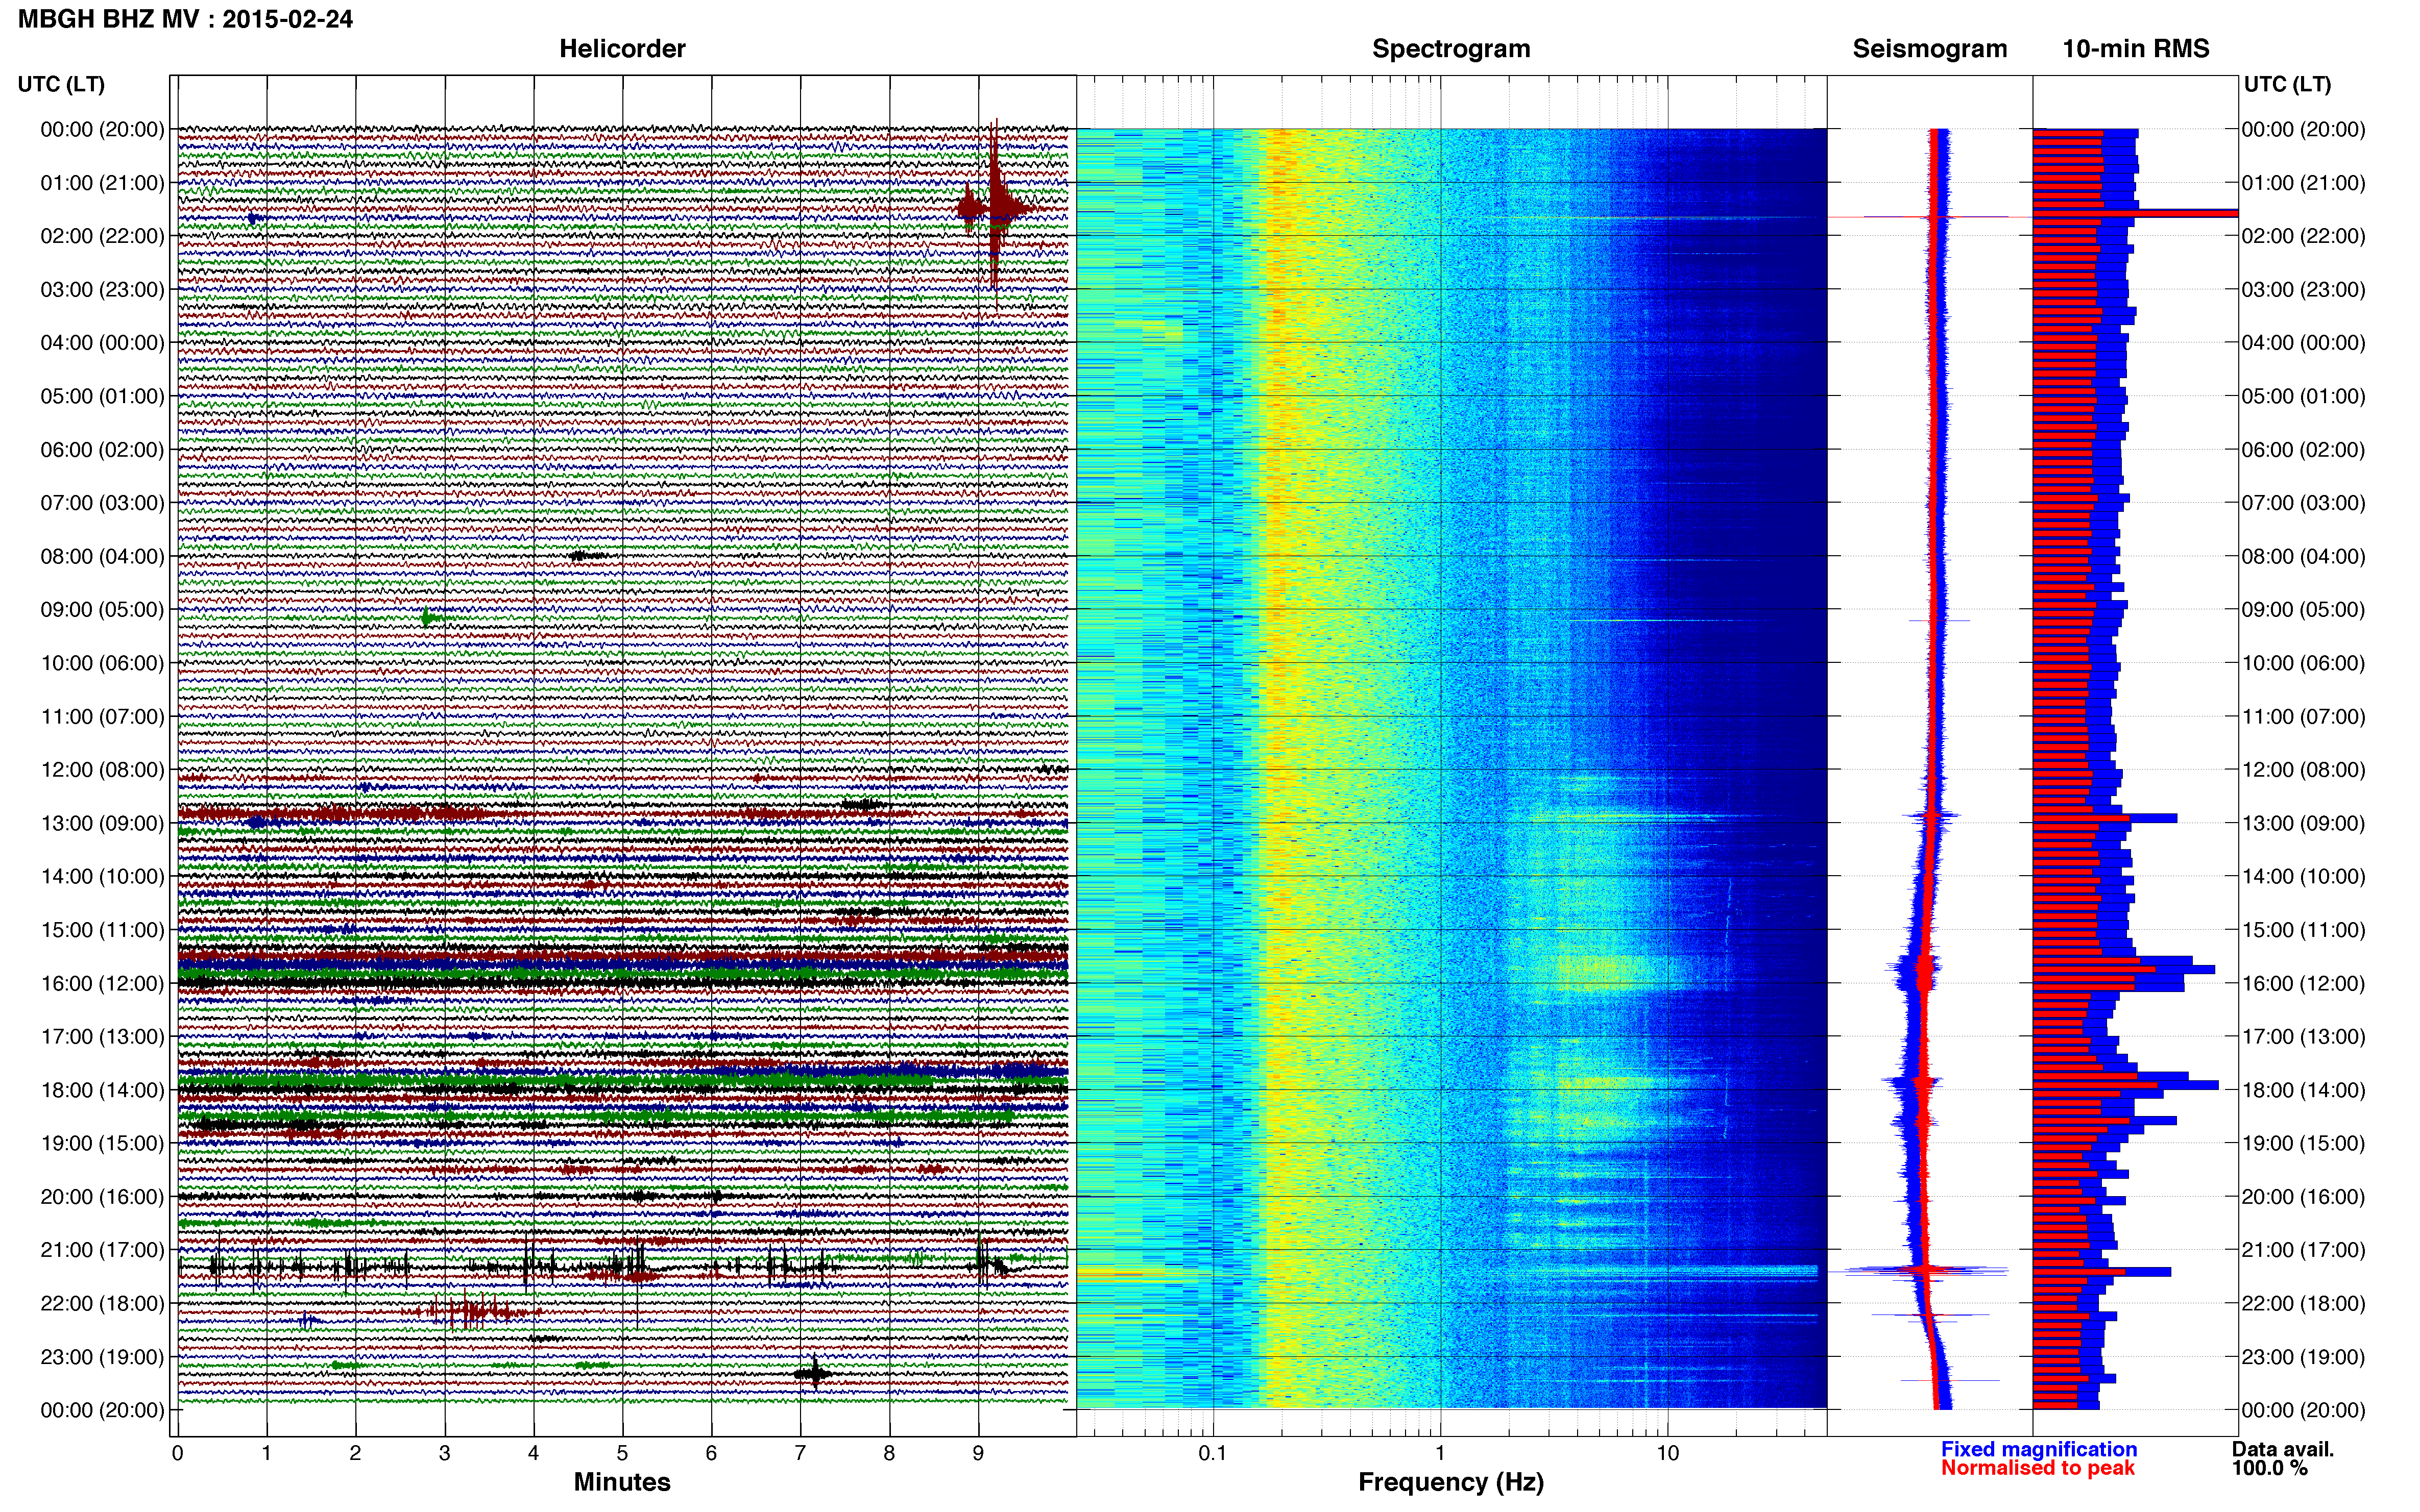Click the right '09:00 (05:00)' time label
The width and height of the screenshot is (2420, 1512).
pyautogui.click(x=2303, y=609)
